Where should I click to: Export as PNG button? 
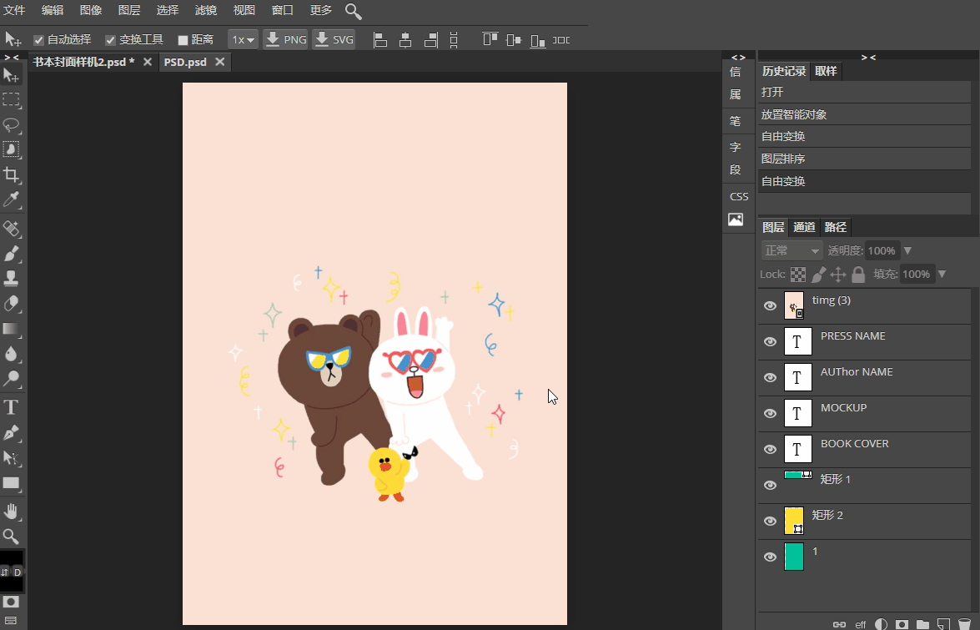pos(285,39)
